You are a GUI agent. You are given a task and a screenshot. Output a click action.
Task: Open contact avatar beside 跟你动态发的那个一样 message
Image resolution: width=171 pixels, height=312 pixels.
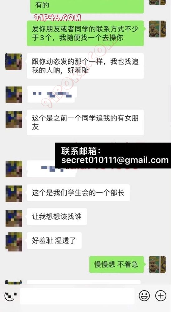point(13,62)
